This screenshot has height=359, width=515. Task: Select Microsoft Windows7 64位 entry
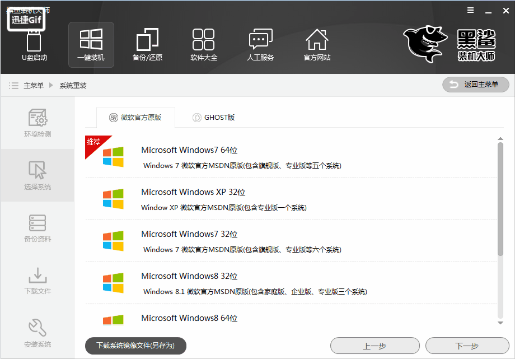point(291,157)
